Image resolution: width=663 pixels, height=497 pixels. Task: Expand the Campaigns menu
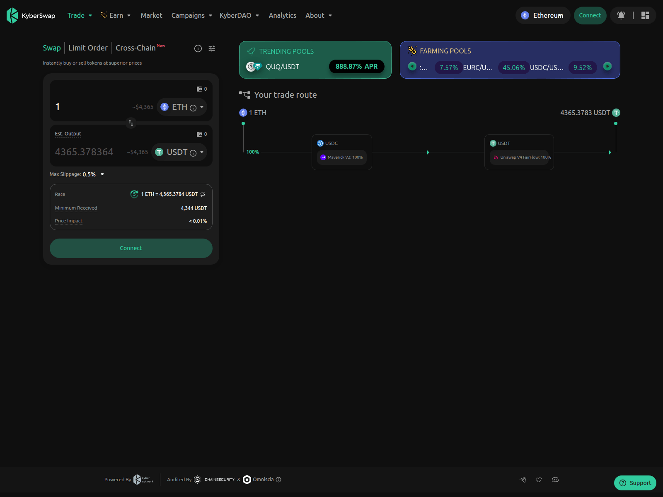click(192, 15)
